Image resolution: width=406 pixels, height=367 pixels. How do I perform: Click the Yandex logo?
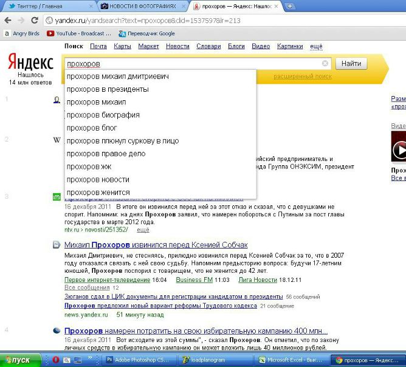30,62
